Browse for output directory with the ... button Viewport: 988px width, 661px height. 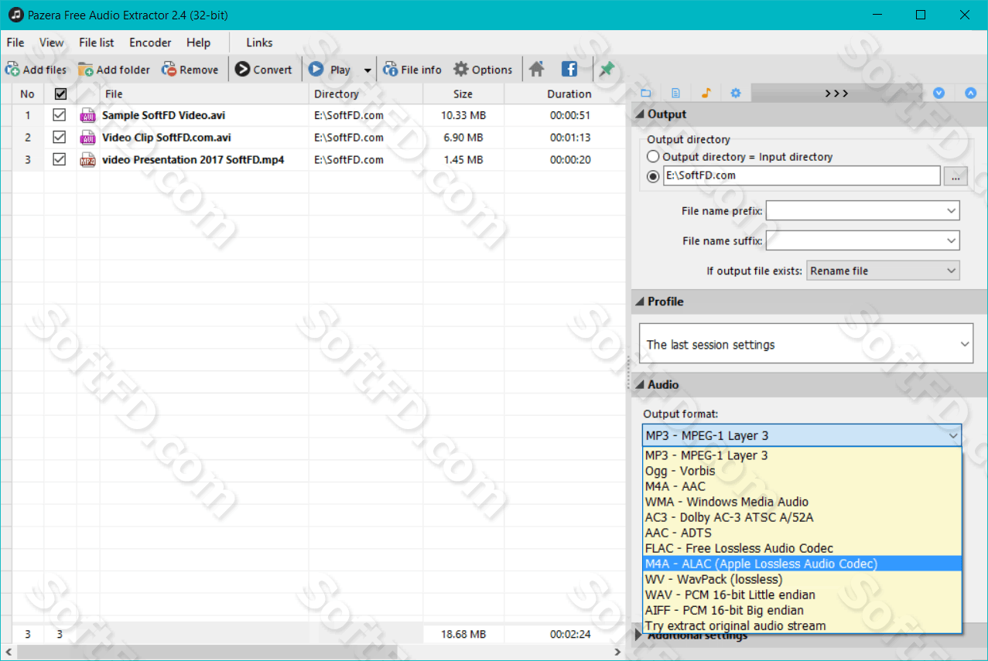tap(956, 176)
